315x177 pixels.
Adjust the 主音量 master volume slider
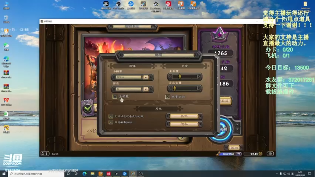(185, 76)
